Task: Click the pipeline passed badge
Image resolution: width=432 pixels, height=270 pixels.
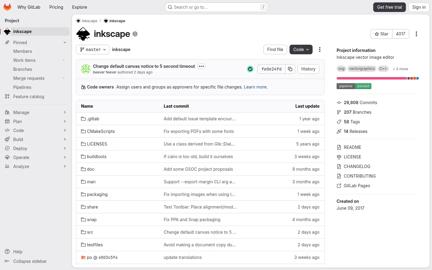Action: [354, 86]
